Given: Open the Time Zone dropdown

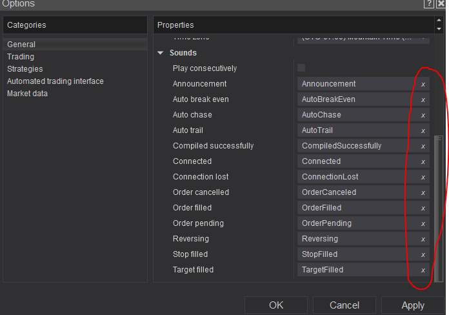Looking at the screenshot, I should pos(423,38).
